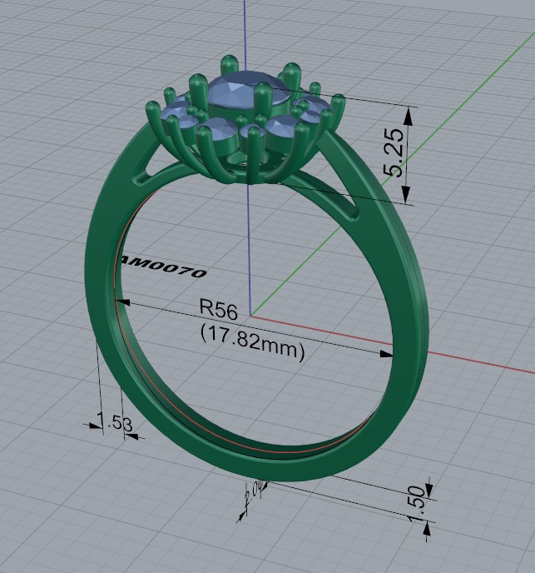Select the 1.50 dimension text near bottom
The image size is (535, 573).
click(417, 504)
